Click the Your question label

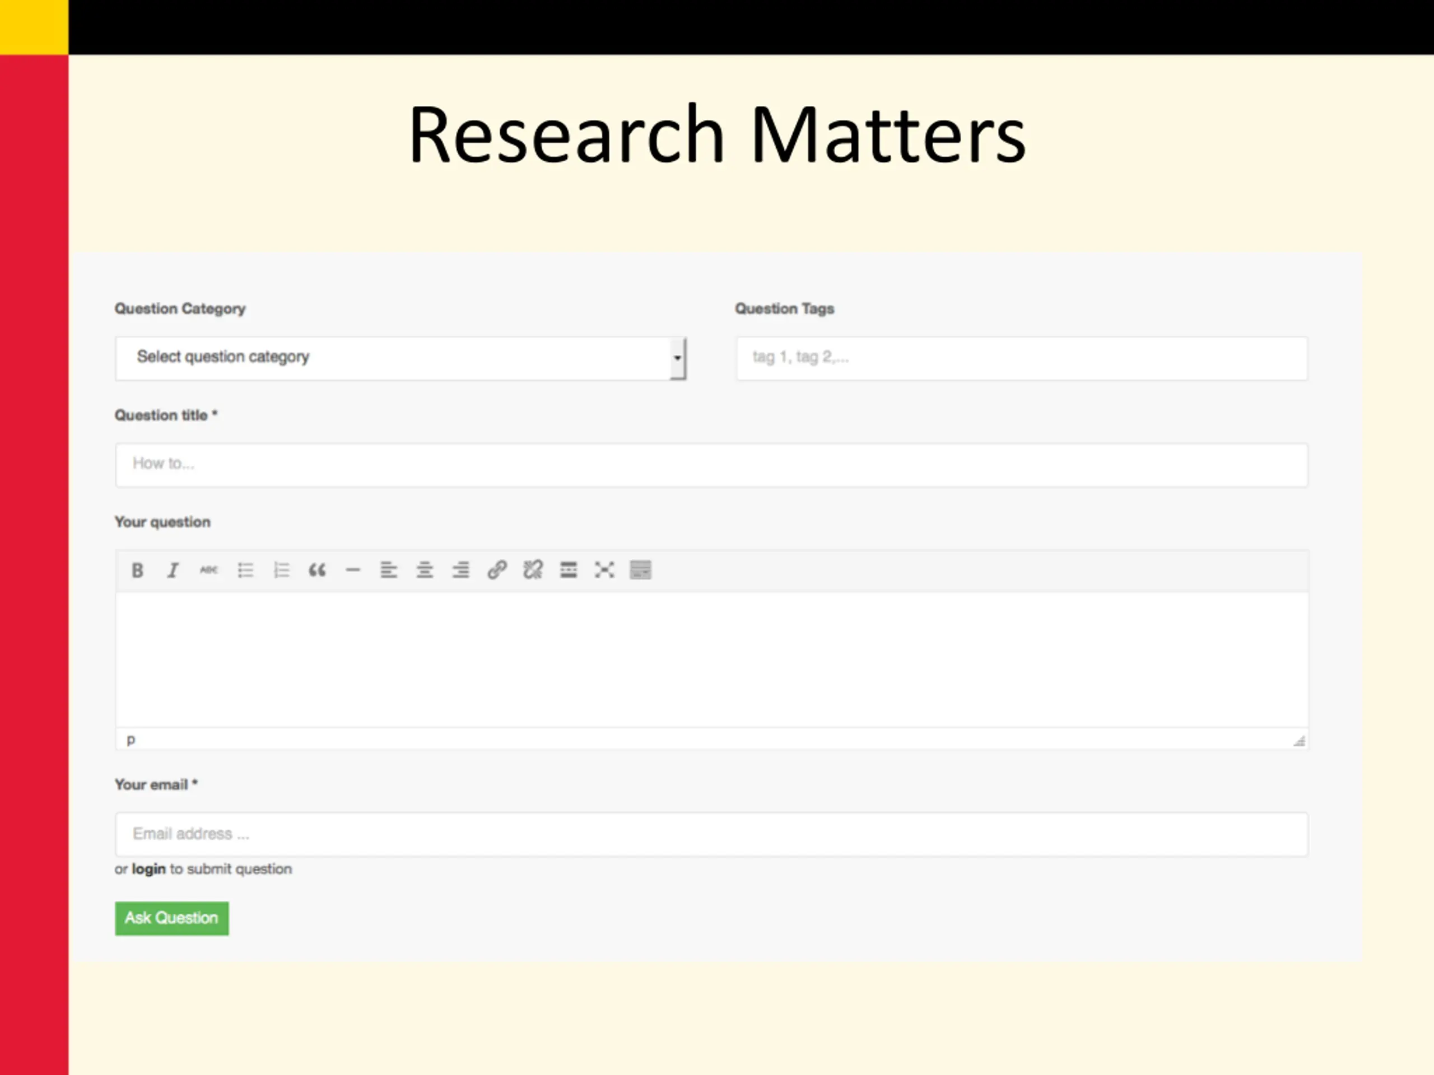click(x=162, y=522)
